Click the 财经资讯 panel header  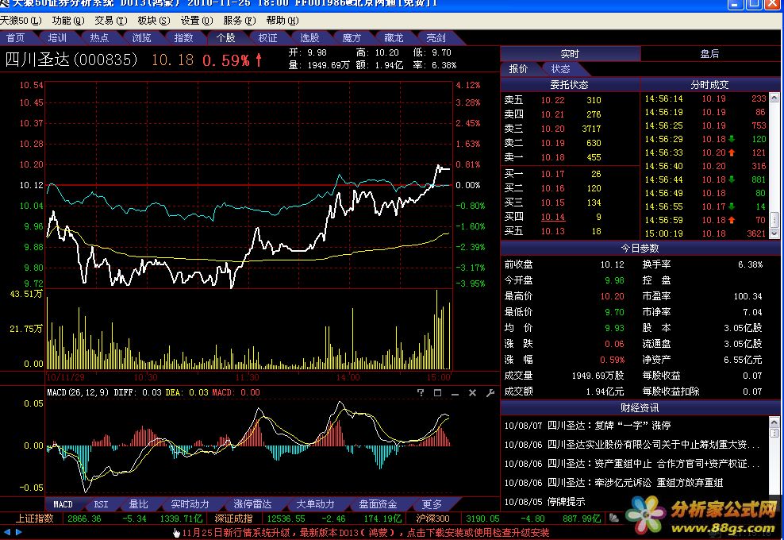[640, 408]
